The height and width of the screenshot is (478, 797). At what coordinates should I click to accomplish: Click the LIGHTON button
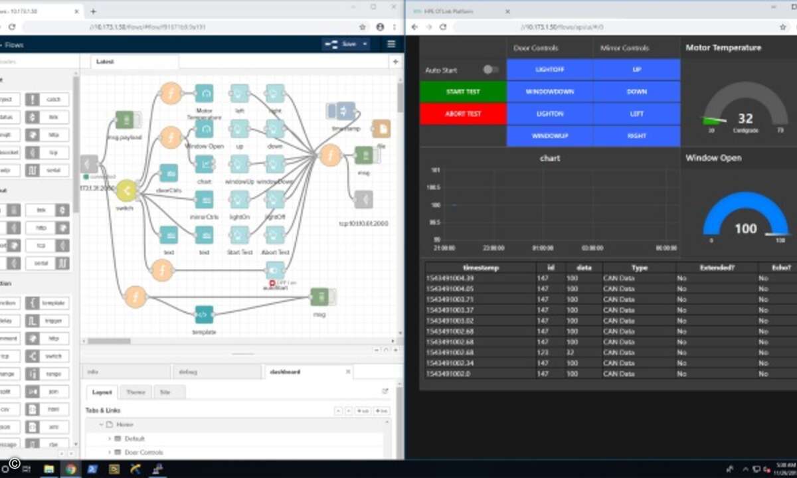click(x=550, y=114)
